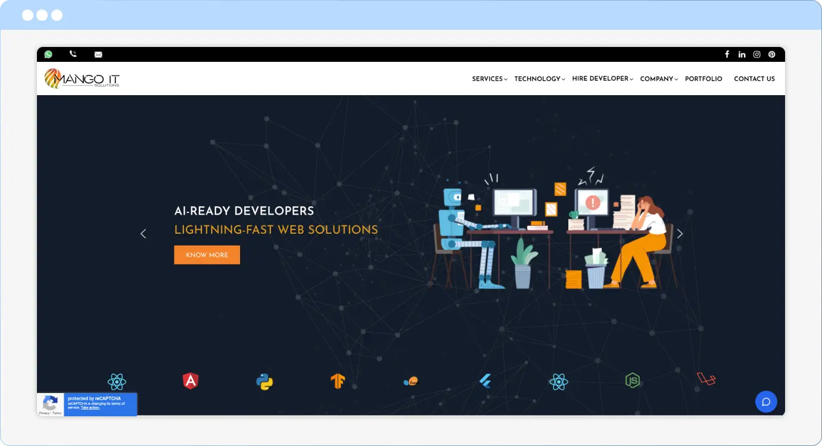
Task: Select the Python logo icon
Action: (x=264, y=381)
